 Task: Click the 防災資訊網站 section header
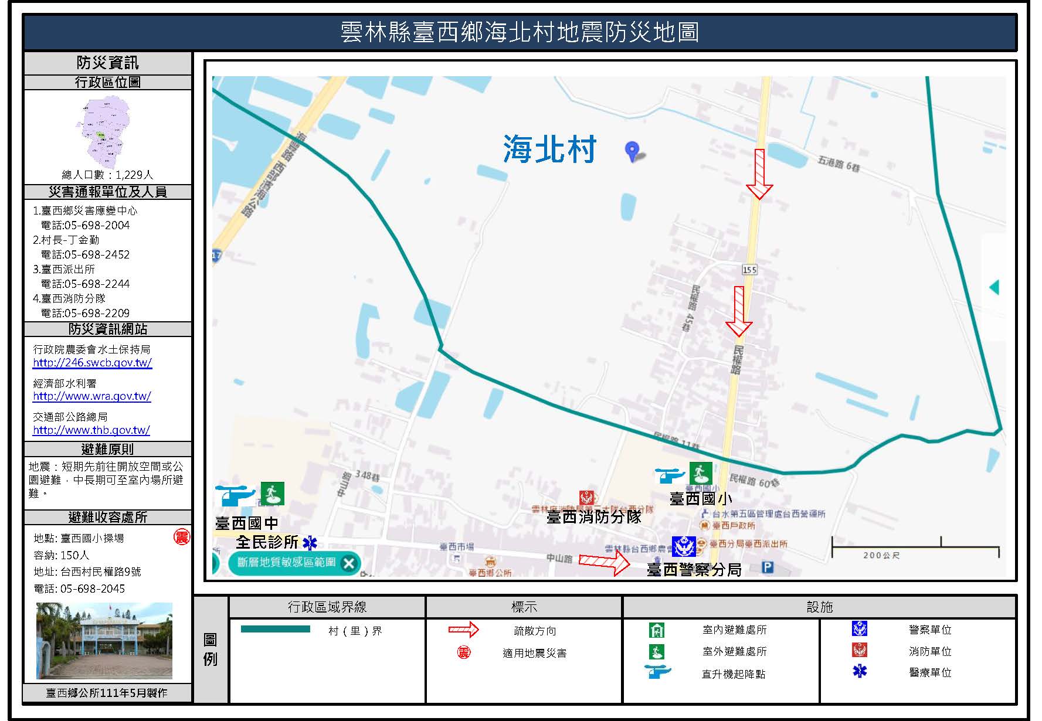click(108, 329)
